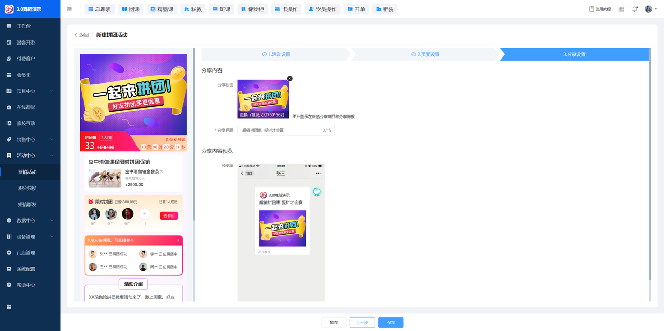Open notifications bell icon
Screen dimensions: 664x331
point(635,9)
